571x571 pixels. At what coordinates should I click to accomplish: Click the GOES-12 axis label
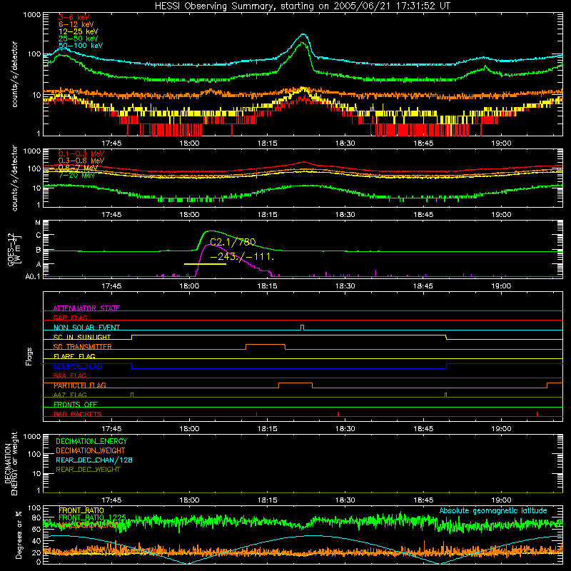point(14,250)
